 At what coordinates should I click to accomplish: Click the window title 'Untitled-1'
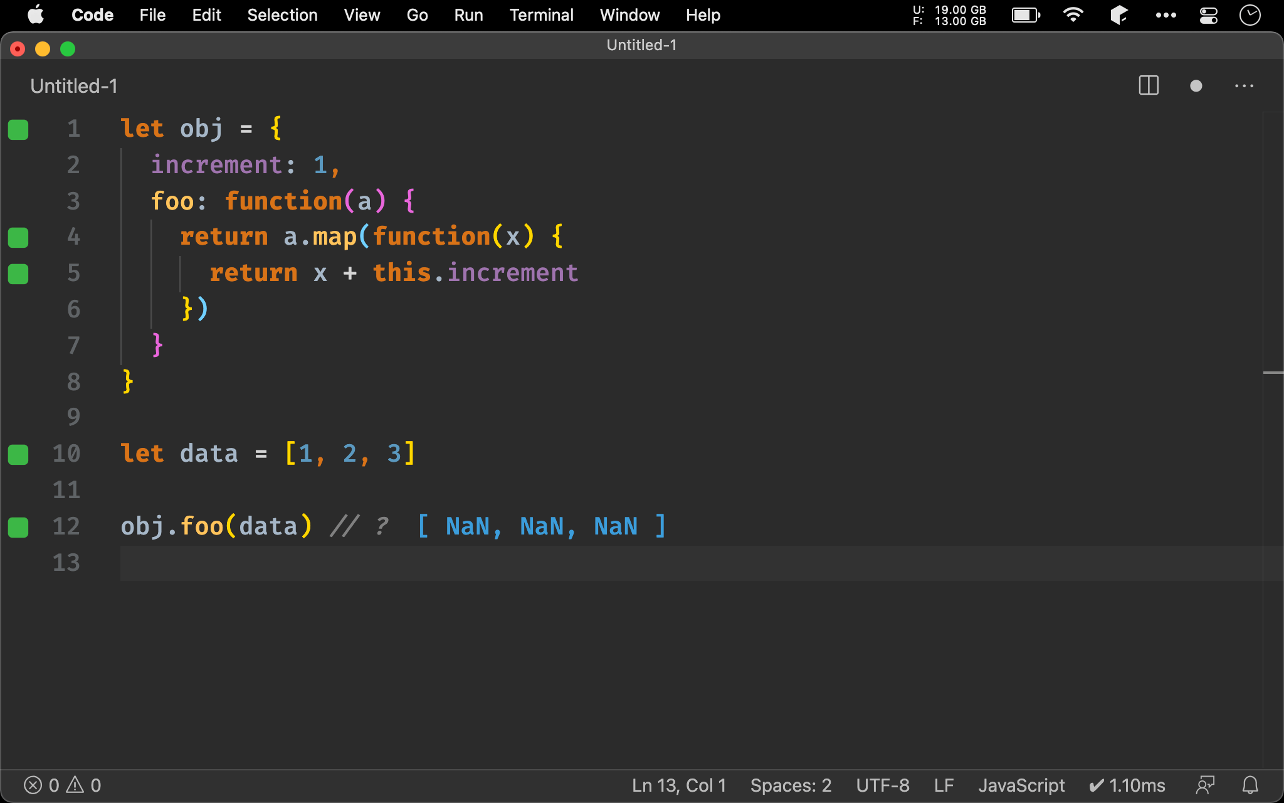[x=641, y=45]
